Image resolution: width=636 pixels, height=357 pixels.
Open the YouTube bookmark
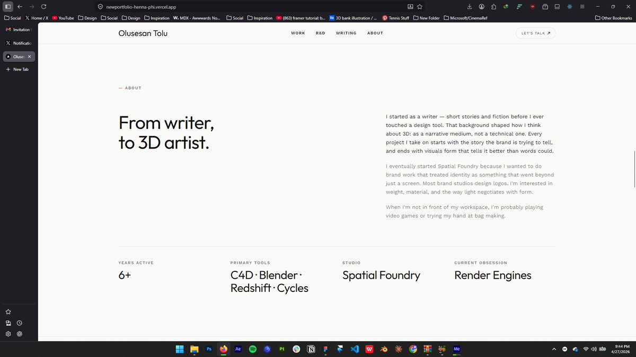click(x=63, y=17)
